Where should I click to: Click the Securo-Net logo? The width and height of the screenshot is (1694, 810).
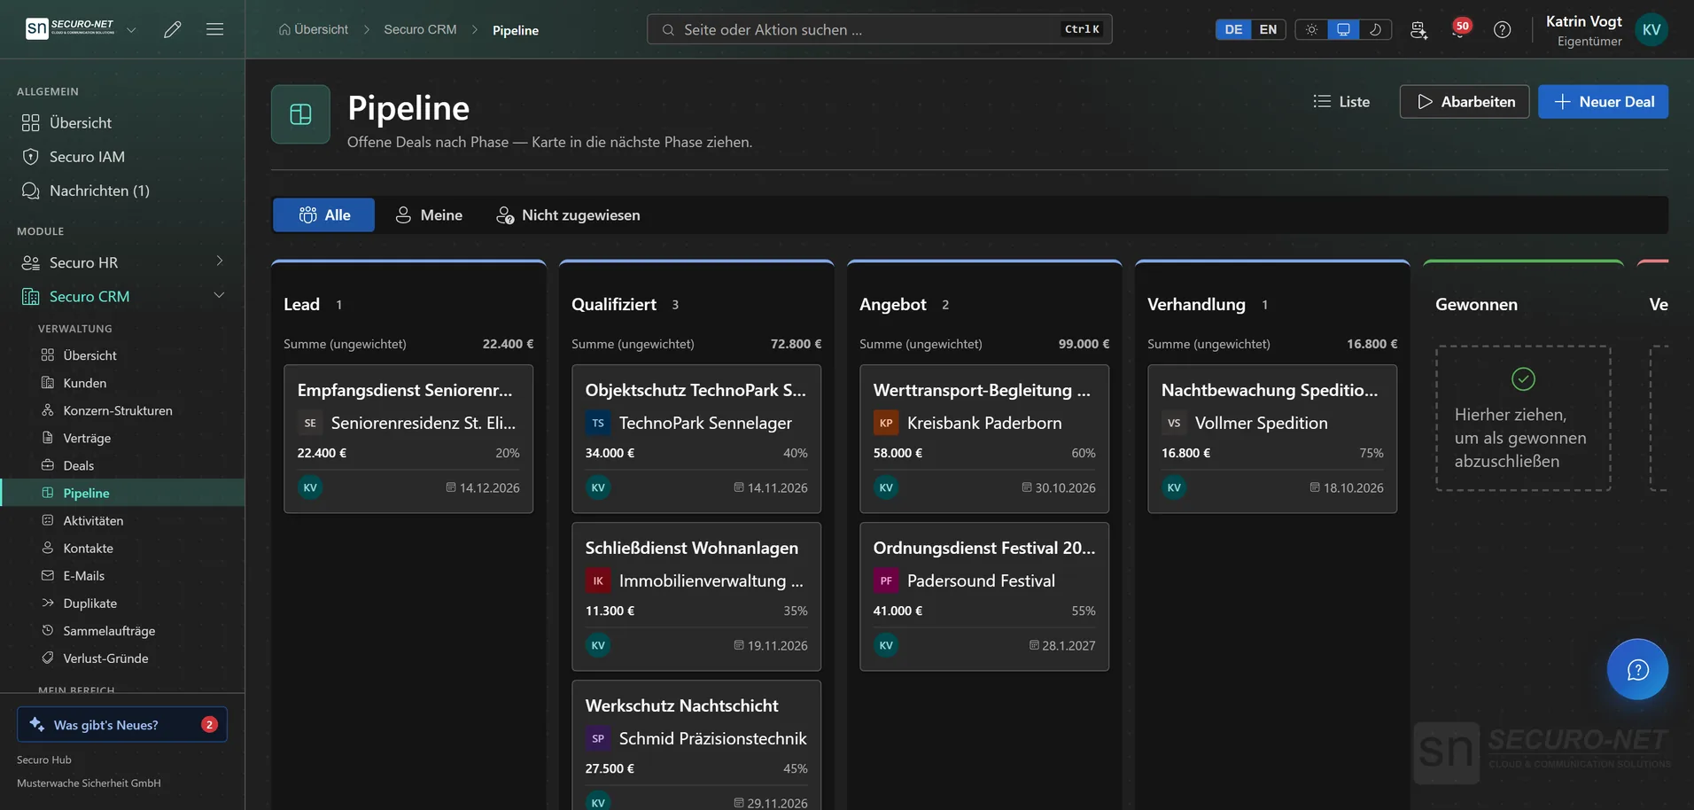(x=71, y=28)
